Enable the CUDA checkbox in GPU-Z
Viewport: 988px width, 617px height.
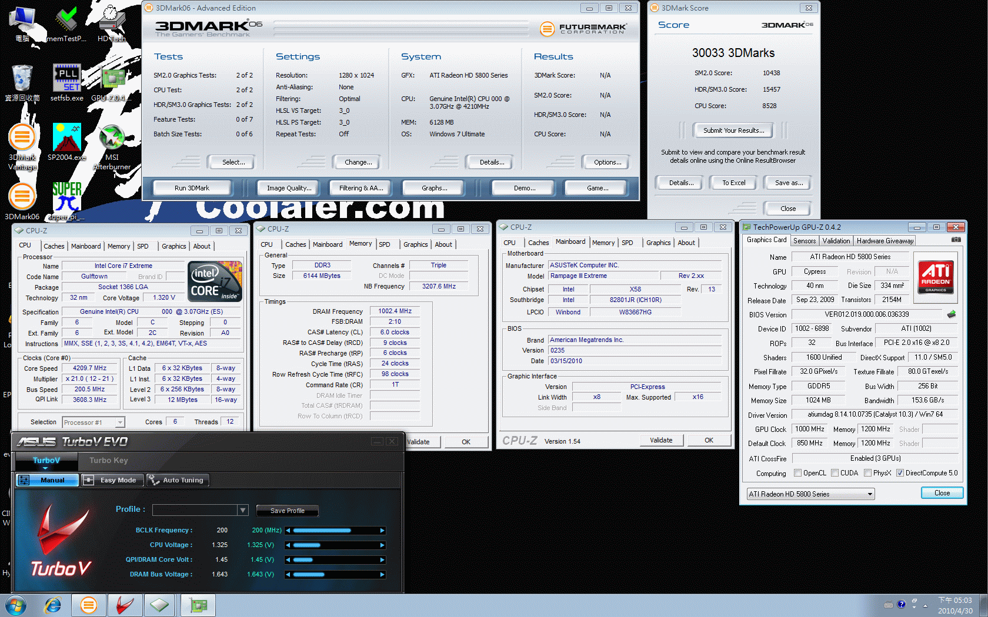(x=835, y=473)
